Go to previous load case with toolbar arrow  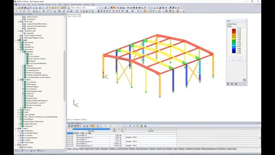100,8
